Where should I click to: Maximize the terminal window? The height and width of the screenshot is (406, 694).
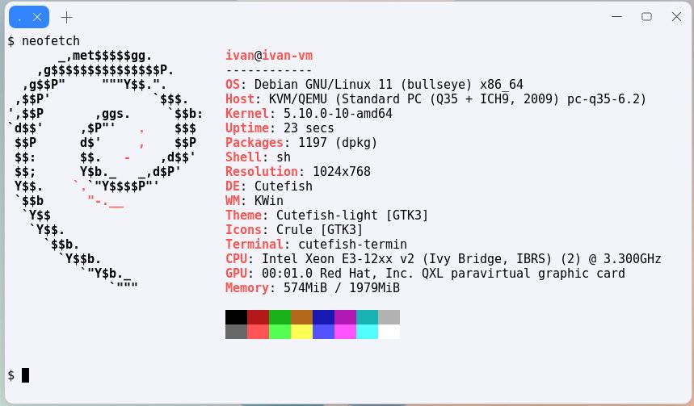click(646, 16)
